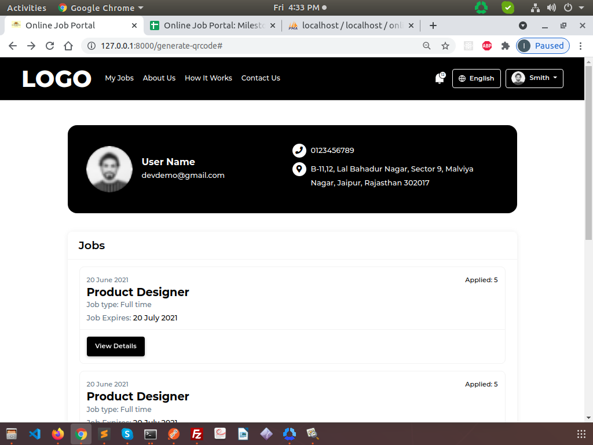Click the location pin icon beside the address
The image size is (593, 445).
point(299,169)
